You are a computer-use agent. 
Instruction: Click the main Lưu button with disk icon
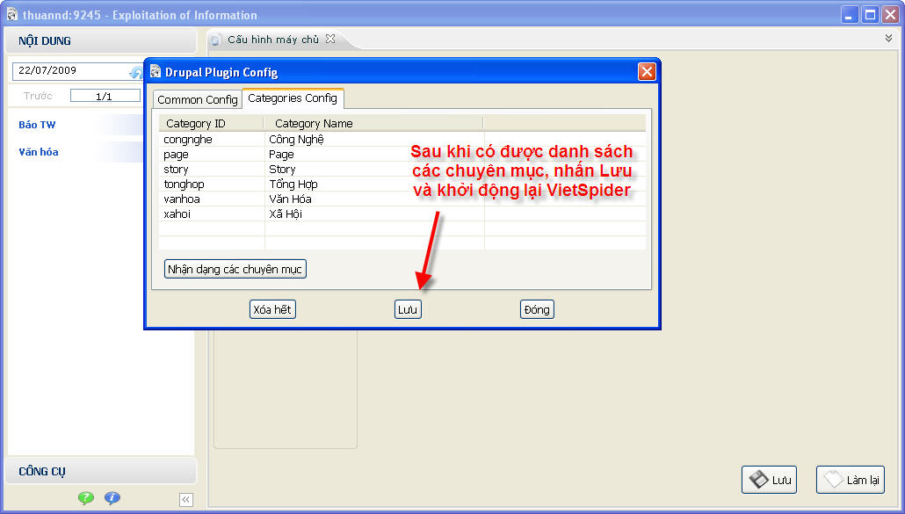tap(771, 480)
